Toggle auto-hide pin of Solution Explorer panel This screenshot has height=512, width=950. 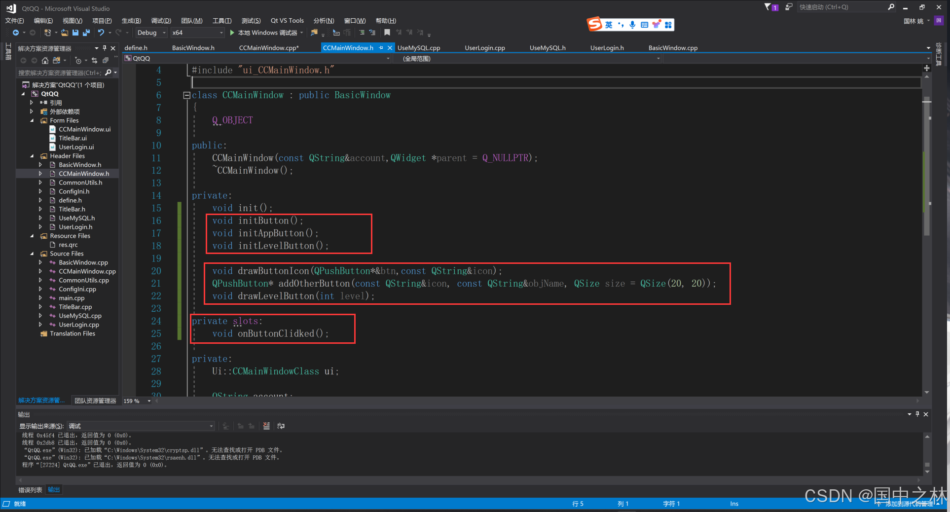(x=105, y=48)
